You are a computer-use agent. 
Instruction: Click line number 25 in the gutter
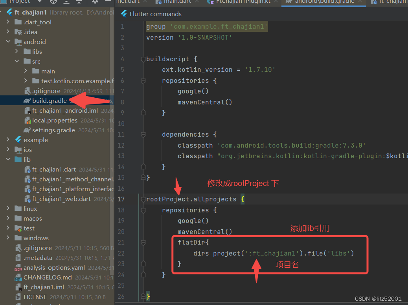(121, 285)
